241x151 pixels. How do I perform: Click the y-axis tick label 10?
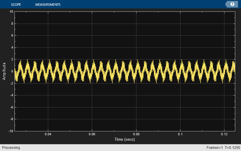pyautogui.click(x=11, y=12)
